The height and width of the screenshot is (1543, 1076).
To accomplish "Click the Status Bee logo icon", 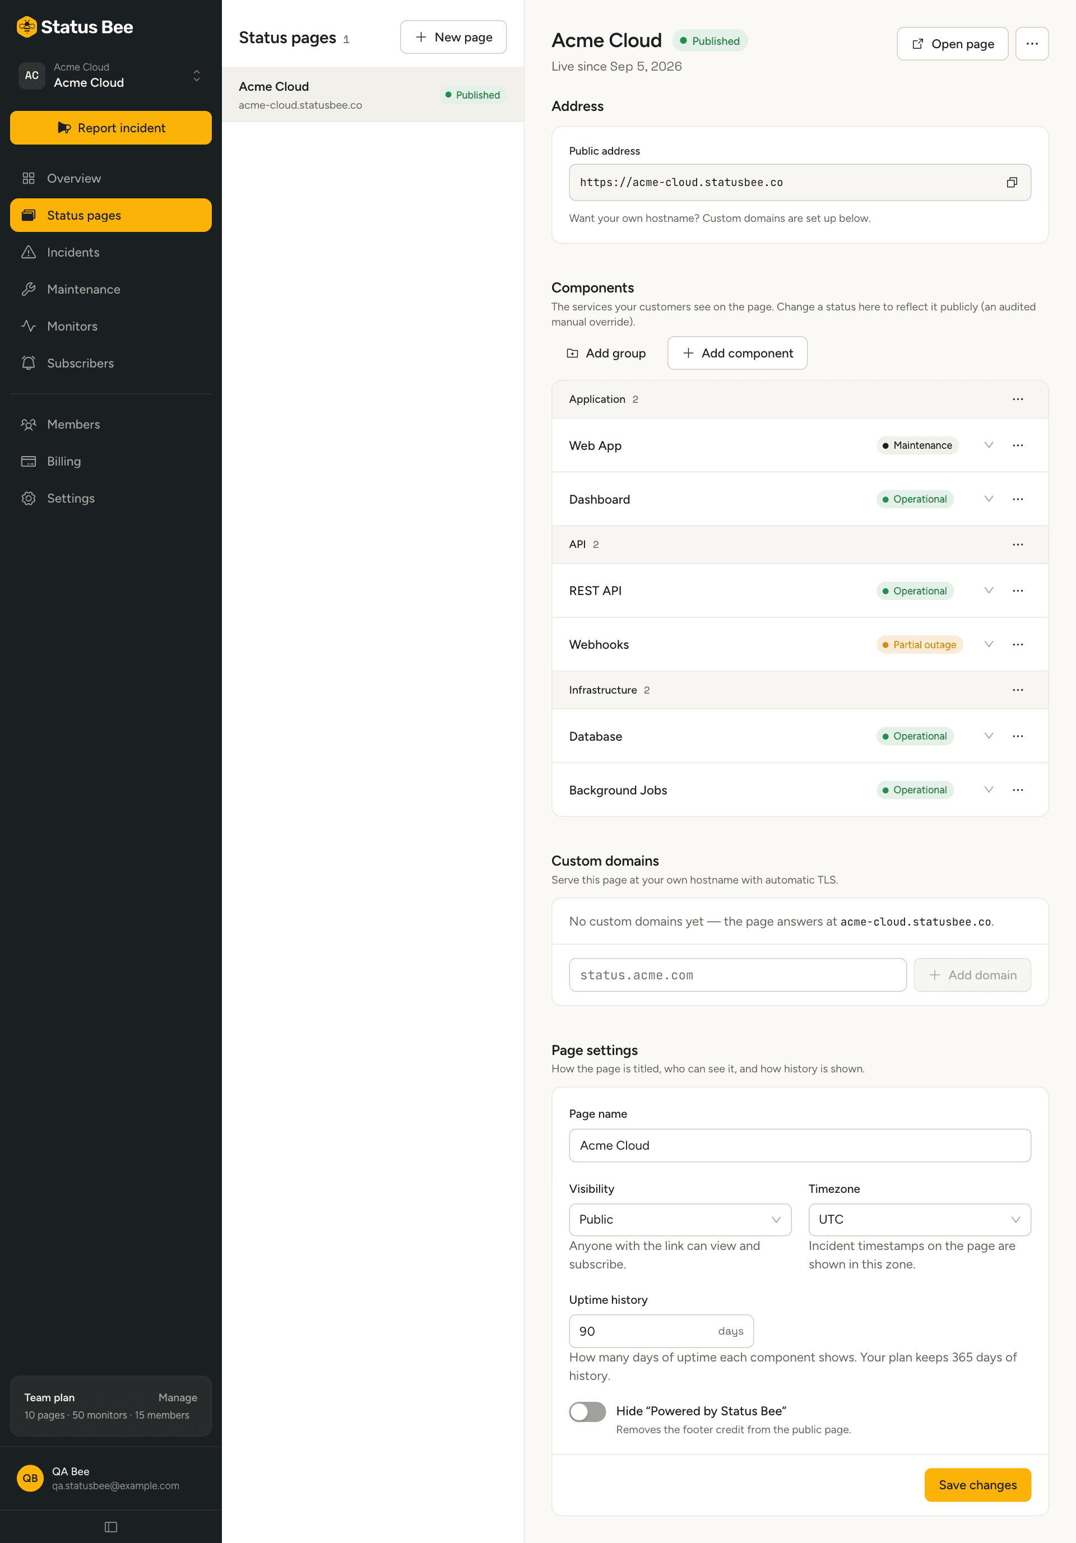I will point(26,27).
